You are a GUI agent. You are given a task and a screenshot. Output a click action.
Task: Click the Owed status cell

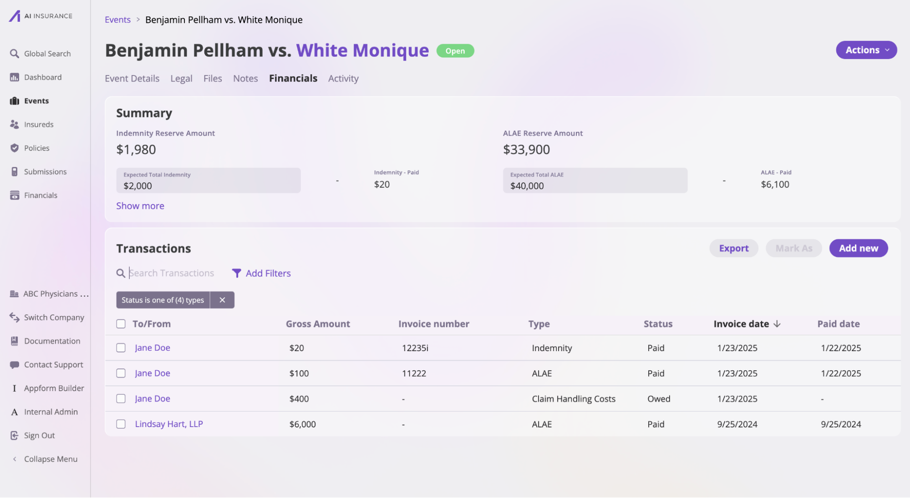(x=659, y=399)
